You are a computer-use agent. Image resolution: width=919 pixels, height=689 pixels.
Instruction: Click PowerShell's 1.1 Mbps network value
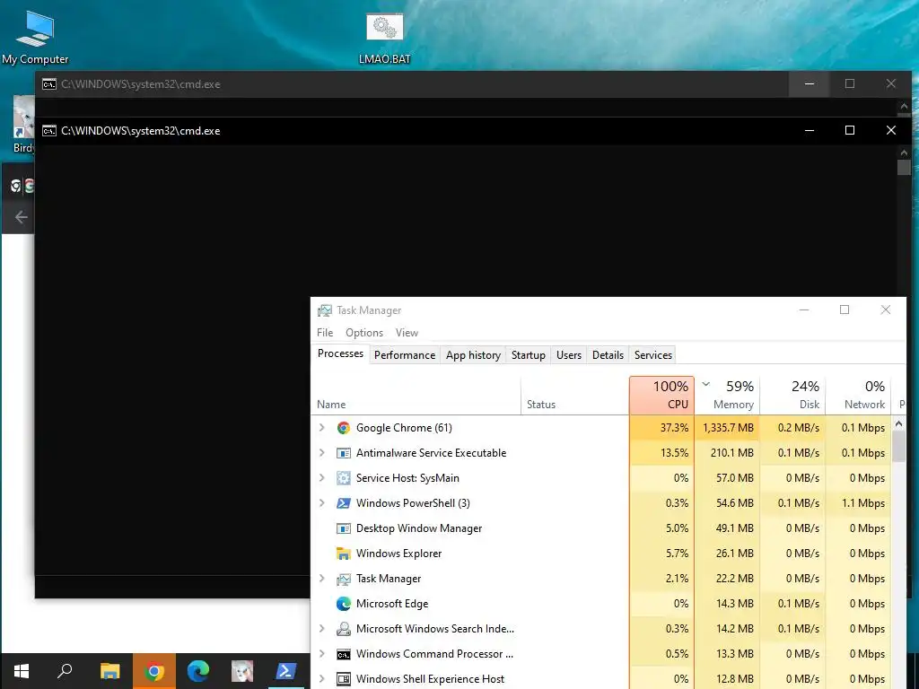[863, 503]
